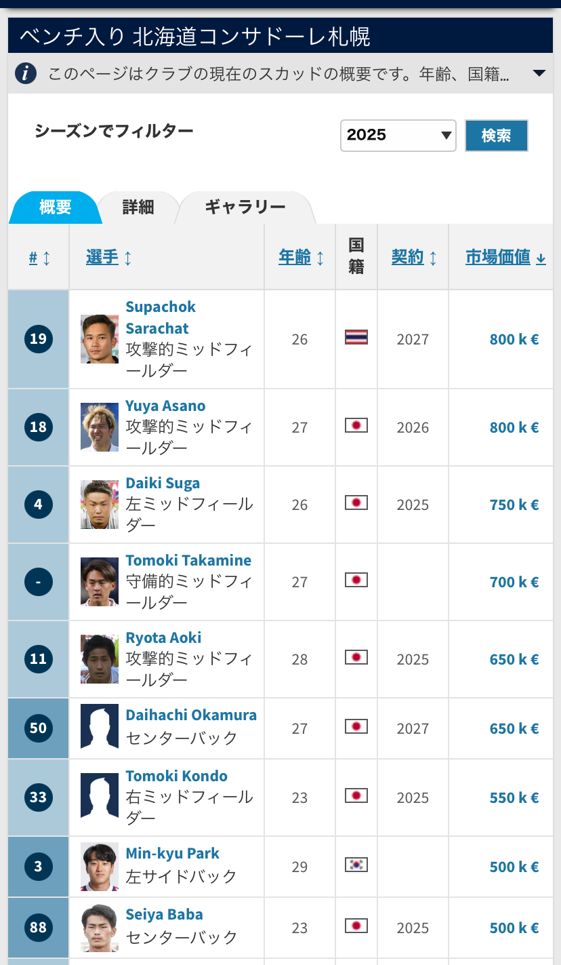Switch to the 詳細 tab
The width and height of the screenshot is (561, 965).
pyautogui.click(x=138, y=208)
